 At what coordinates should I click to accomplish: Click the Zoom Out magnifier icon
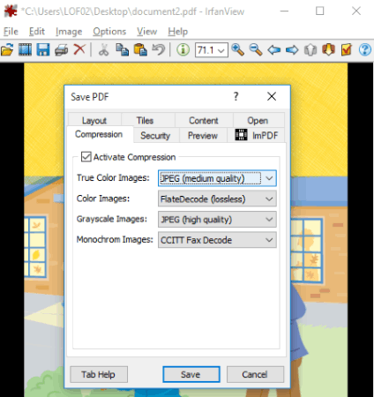[256, 49]
